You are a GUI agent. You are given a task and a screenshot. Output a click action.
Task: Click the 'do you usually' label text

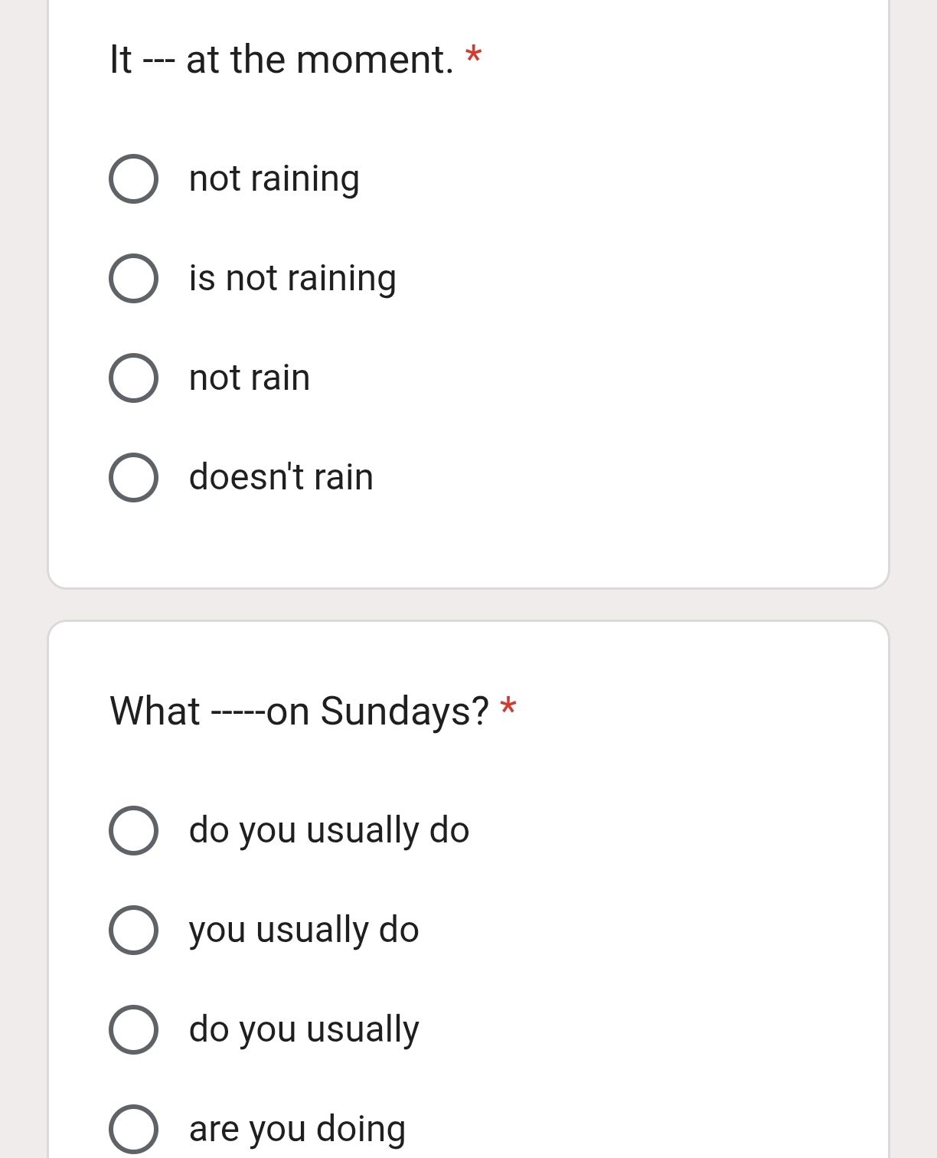point(304,1030)
